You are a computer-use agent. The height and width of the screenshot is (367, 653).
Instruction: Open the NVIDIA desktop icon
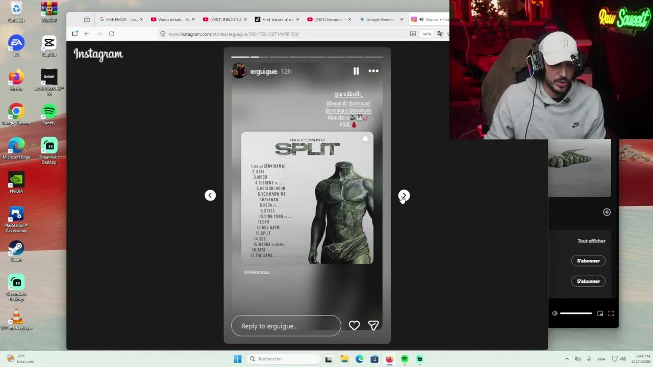click(16, 182)
